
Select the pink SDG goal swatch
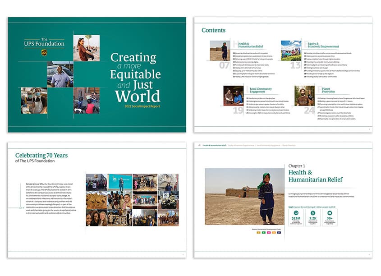coord(269,233)
